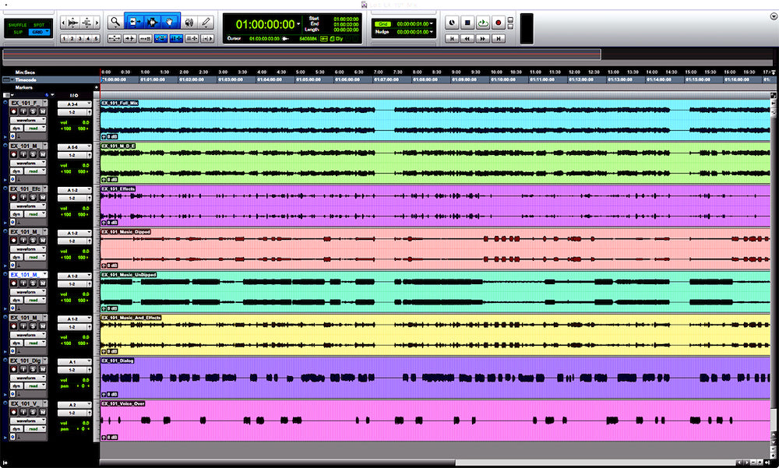The width and height of the screenshot is (779, 468).
Task: Click the Return to Zero transport button
Action: coord(452,37)
